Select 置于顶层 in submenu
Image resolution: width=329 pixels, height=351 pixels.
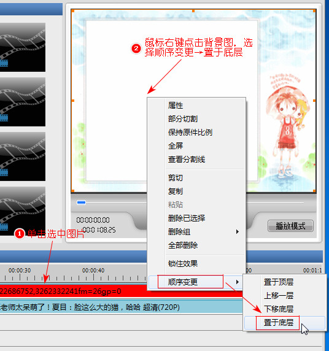279,282
